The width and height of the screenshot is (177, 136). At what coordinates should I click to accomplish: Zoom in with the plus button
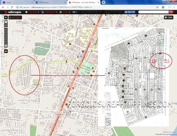pos(6,22)
